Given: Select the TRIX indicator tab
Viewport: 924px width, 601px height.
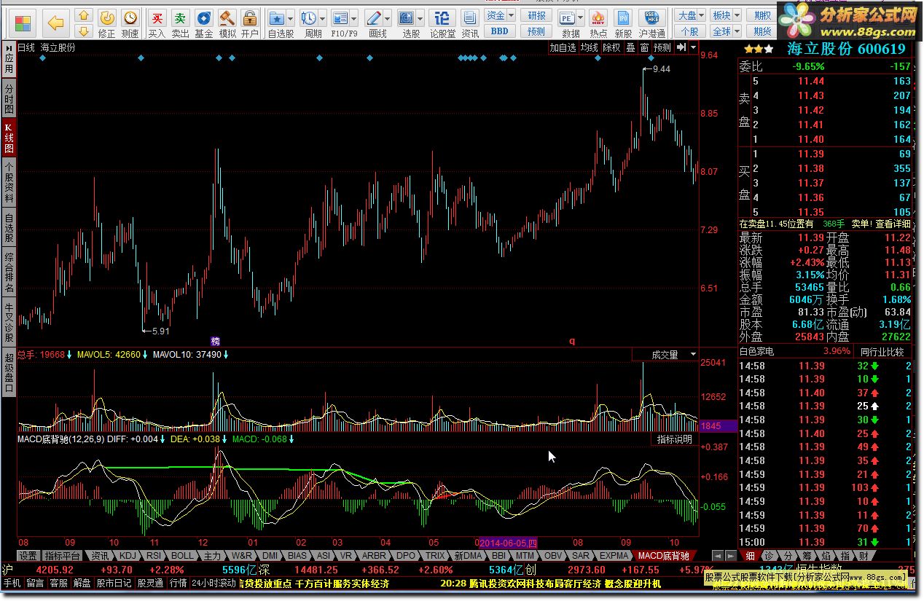Looking at the screenshot, I should [x=435, y=555].
